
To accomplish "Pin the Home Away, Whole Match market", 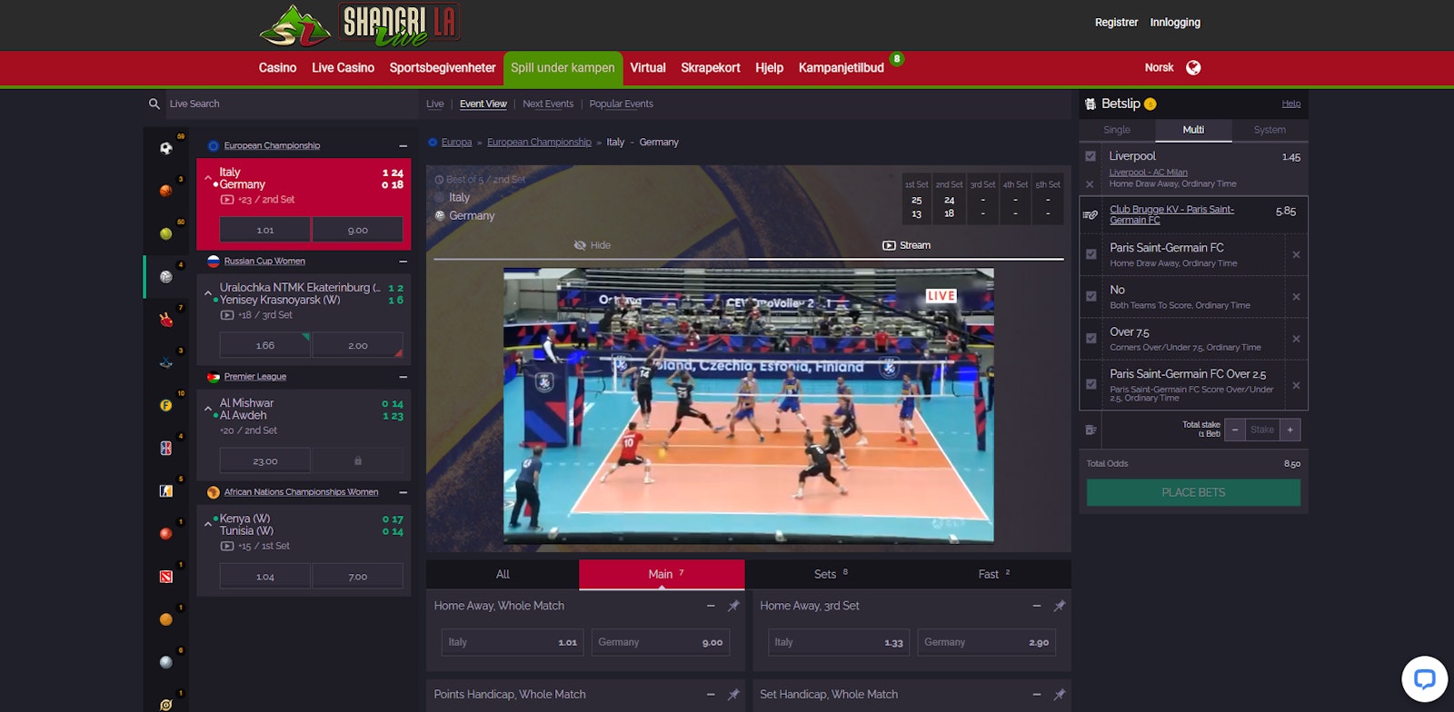I will click(733, 606).
